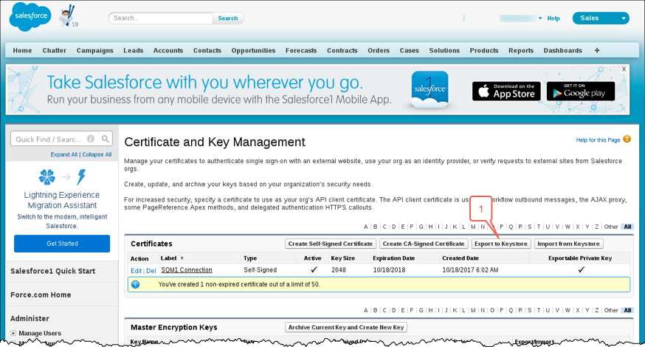Viewport: 645px width, 347px height.
Task: Toggle Active checkmark for SOM1 Connection
Action: pos(314,269)
